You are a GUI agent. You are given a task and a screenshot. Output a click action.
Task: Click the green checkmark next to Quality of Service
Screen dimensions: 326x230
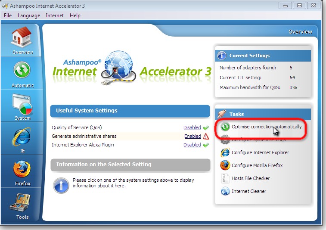click(205, 127)
